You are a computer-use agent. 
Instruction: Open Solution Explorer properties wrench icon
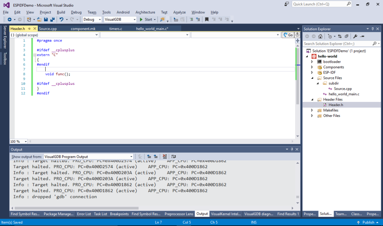coord(355,36)
